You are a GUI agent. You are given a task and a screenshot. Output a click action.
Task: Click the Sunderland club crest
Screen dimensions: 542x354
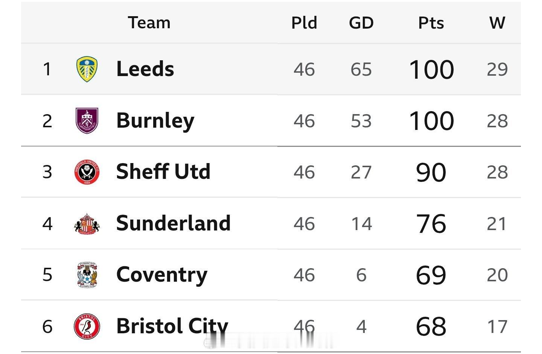pos(87,224)
